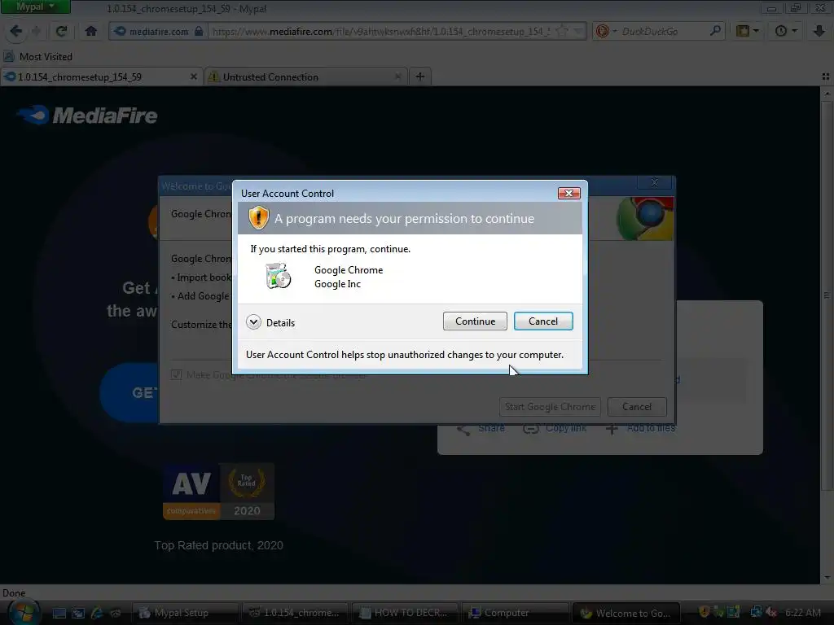Switch to 1.0.154_chrome taskbar button
The height and width of the screenshot is (625, 834).
295,613
